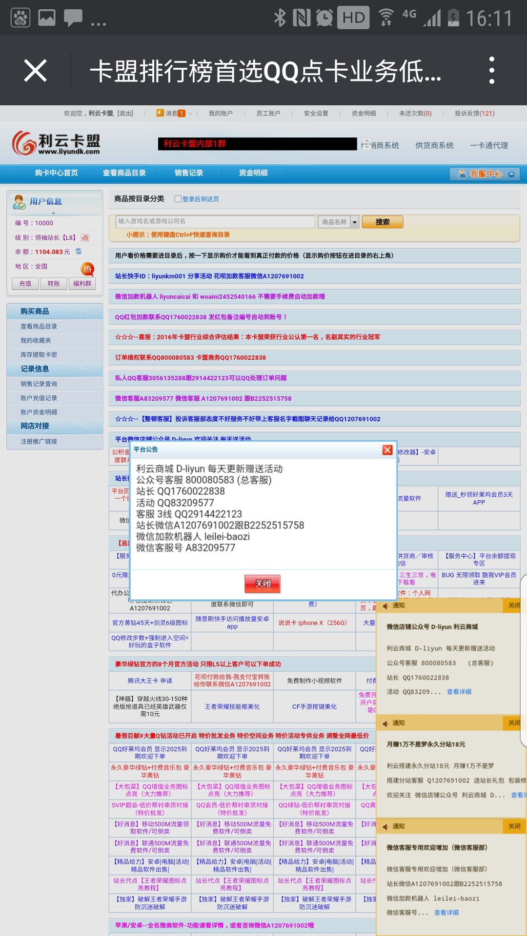
Task: Click the 转账 button
Action: click(x=54, y=283)
